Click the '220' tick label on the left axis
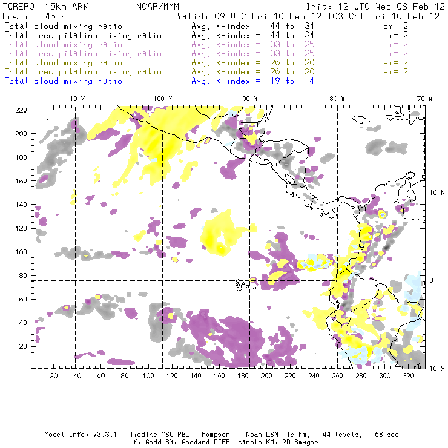448x448 pixels. pos(21,110)
